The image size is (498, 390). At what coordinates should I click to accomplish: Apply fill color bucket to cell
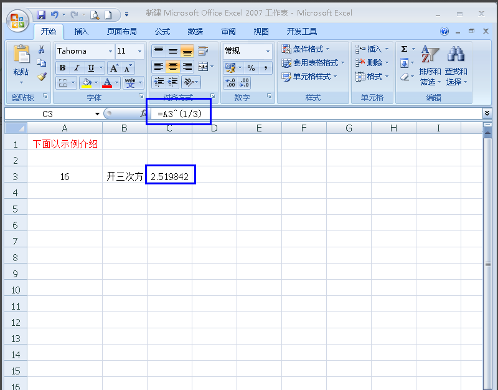tap(87, 83)
